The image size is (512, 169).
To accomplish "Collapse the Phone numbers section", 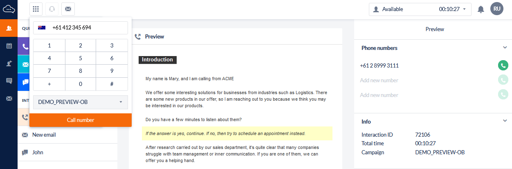I will coord(505,48).
